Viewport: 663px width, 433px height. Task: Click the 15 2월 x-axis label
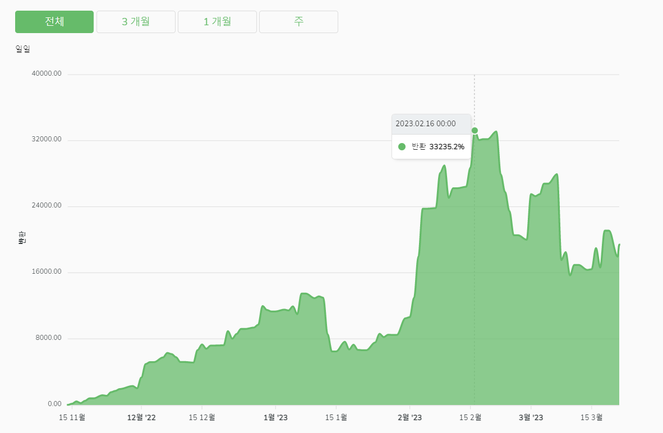[x=471, y=417]
